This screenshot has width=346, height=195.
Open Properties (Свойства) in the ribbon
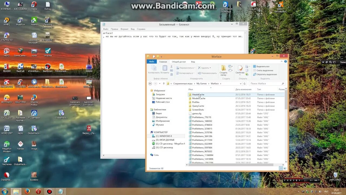click(240, 70)
